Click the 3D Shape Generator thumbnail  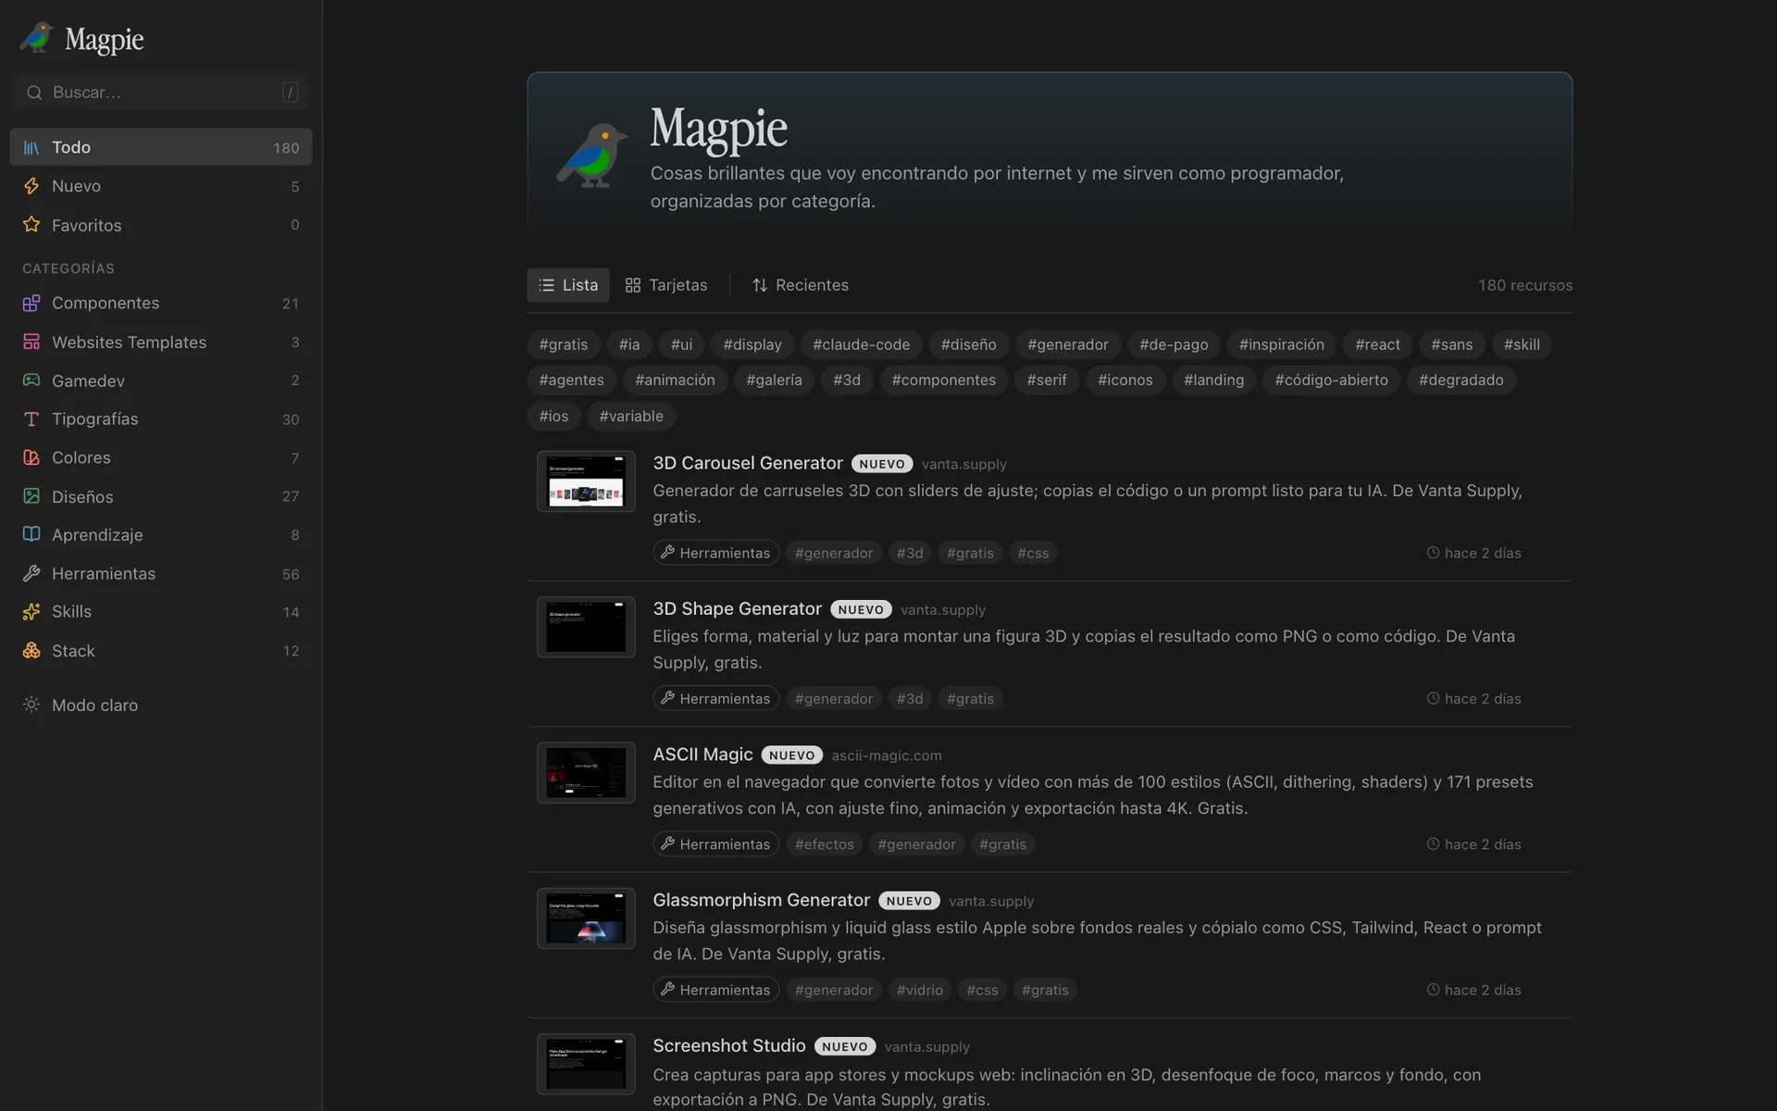[x=586, y=627]
